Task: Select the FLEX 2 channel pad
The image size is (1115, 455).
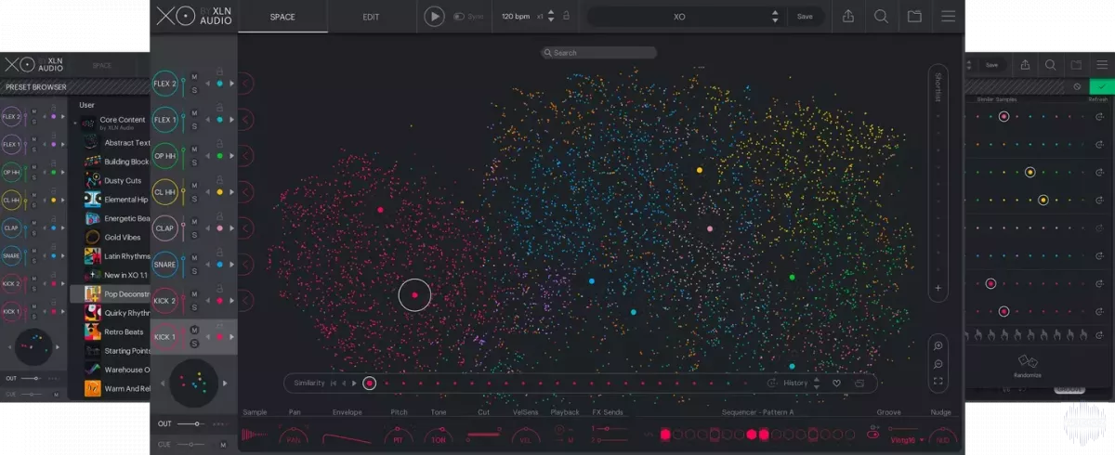Action: tap(165, 84)
